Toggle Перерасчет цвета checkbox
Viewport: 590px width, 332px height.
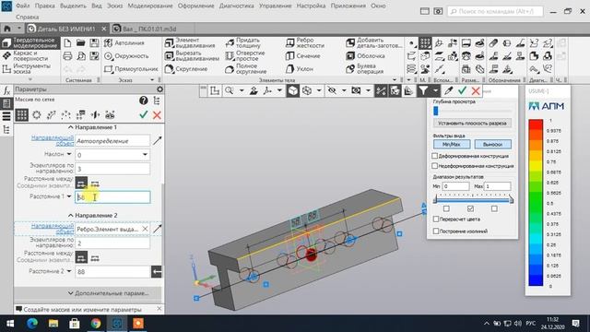436,219
